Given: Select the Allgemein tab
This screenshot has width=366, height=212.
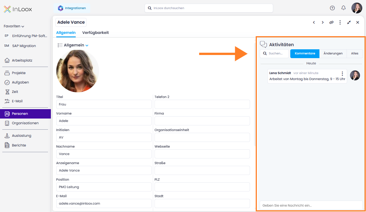Looking at the screenshot, I should [x=66, y=32].
